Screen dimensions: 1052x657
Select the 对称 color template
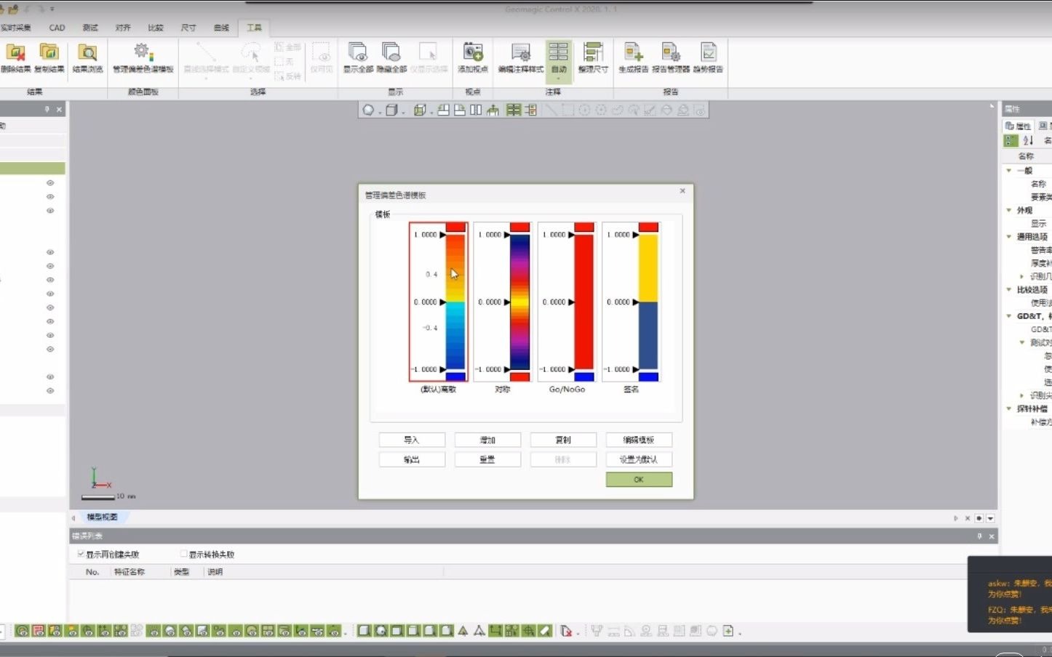point(503,302)
